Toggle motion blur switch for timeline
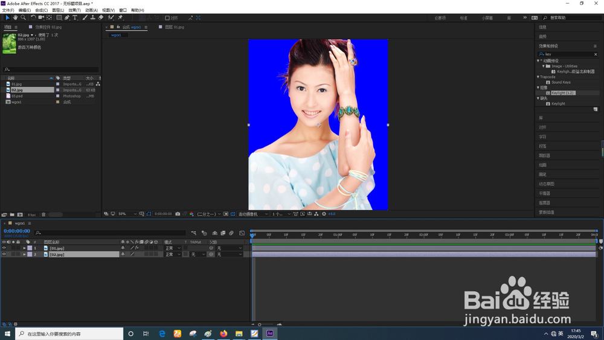This screenshot has width=604, height=340. click(231, 233)
